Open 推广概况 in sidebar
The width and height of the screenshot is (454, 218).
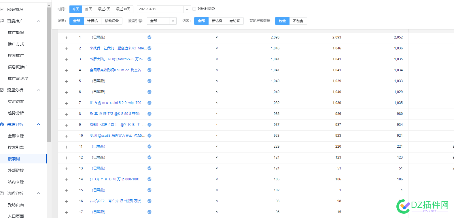coord(16,32)
